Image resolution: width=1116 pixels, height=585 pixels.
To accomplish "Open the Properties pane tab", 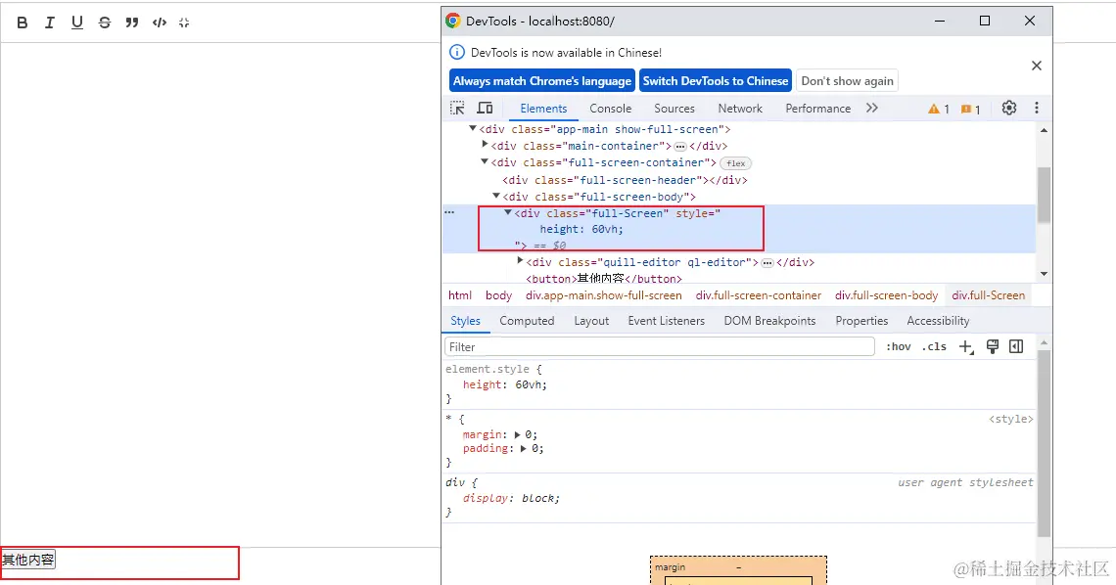I will click(x=861, y=321).
